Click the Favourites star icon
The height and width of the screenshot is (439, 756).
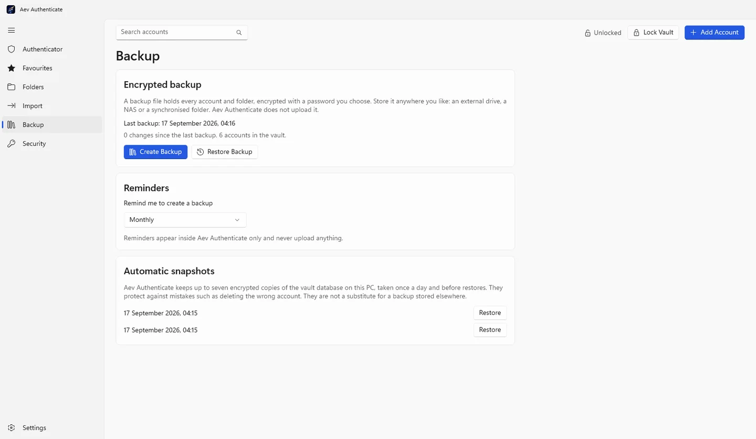click(x=11, y=68)
